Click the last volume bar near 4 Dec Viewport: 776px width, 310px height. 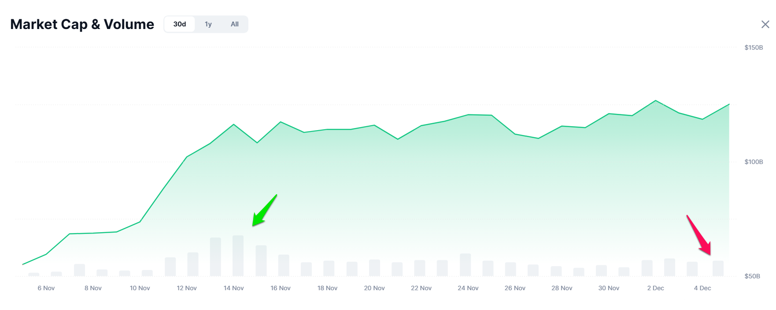(718, 268)
